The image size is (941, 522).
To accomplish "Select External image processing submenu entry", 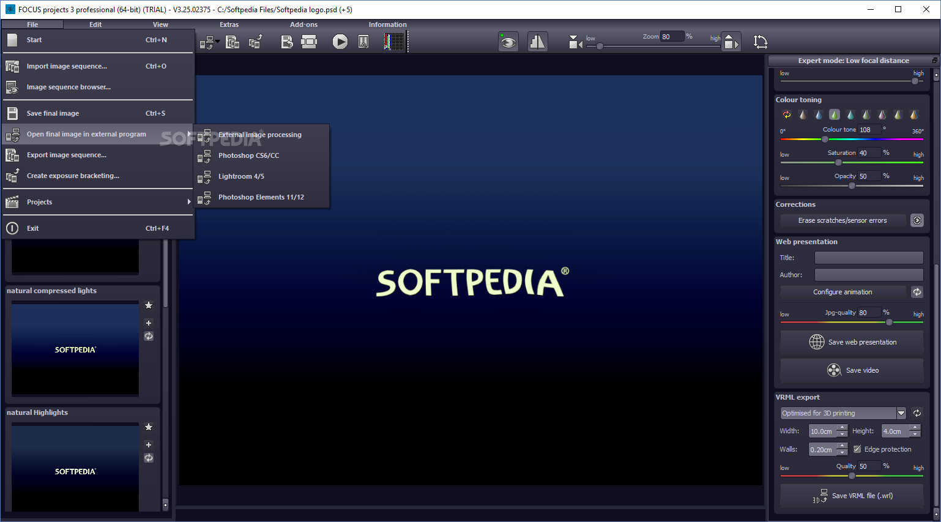I will [262, 135].
